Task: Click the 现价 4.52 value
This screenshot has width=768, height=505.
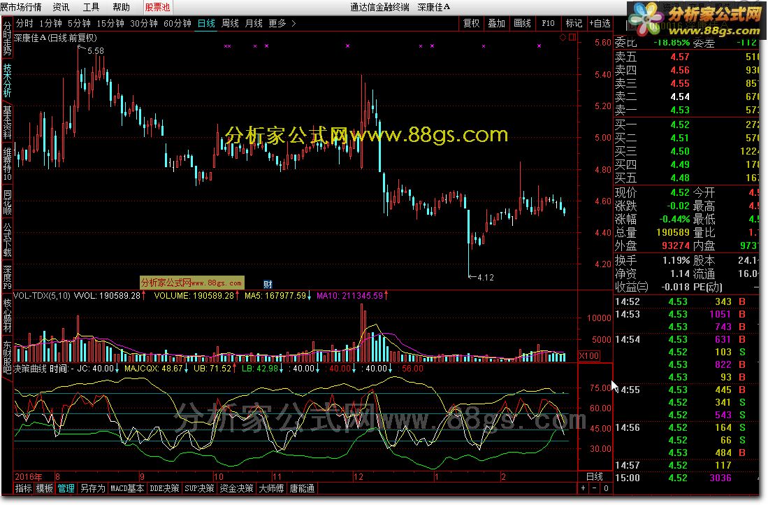Action: point(680,192)
